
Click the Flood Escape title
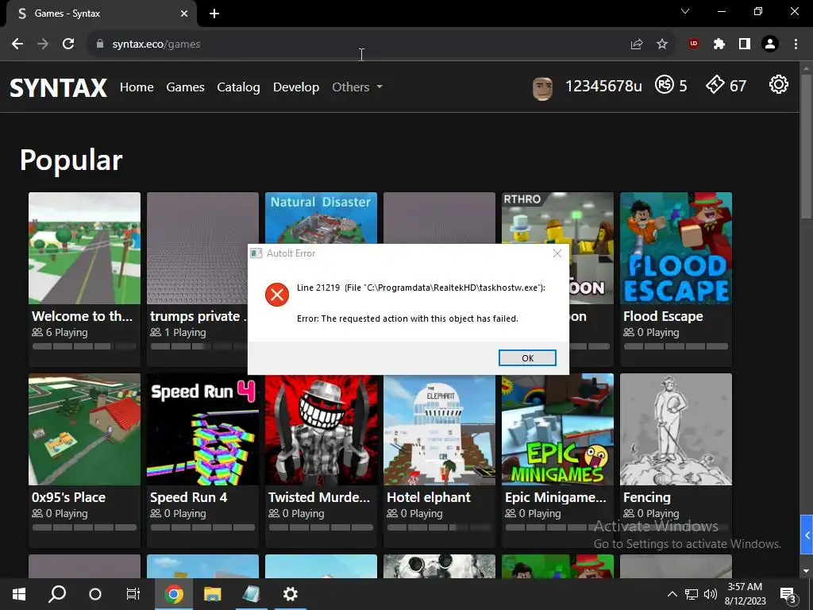663,316
